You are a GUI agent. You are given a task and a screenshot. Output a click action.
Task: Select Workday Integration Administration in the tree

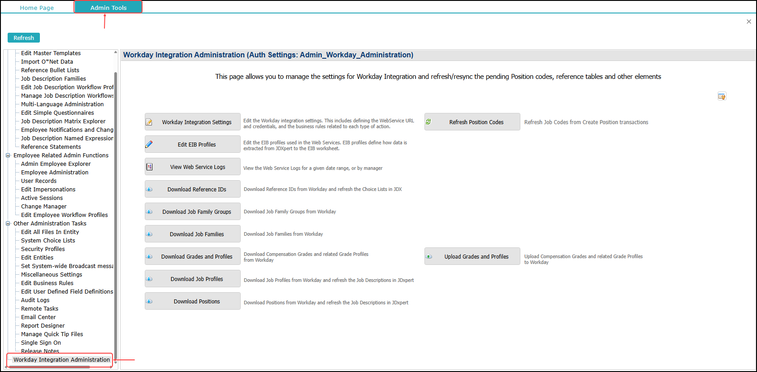(x=61, y=360)
